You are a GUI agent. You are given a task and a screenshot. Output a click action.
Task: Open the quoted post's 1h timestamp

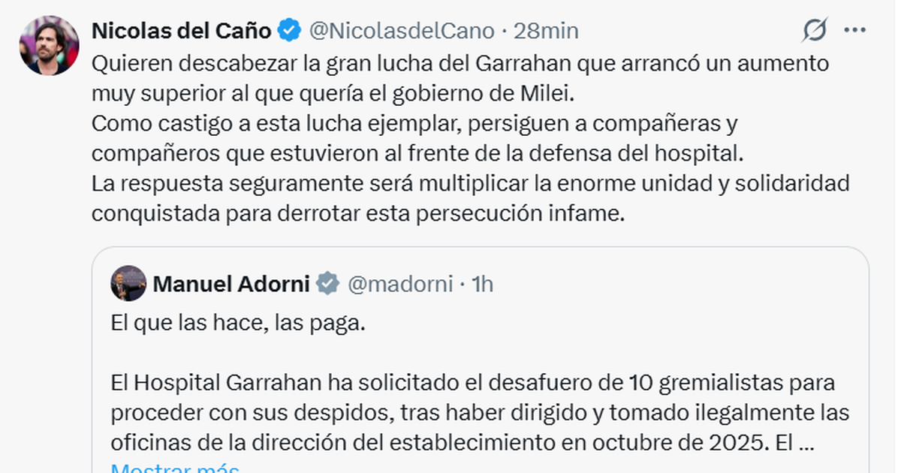(481, 285)
